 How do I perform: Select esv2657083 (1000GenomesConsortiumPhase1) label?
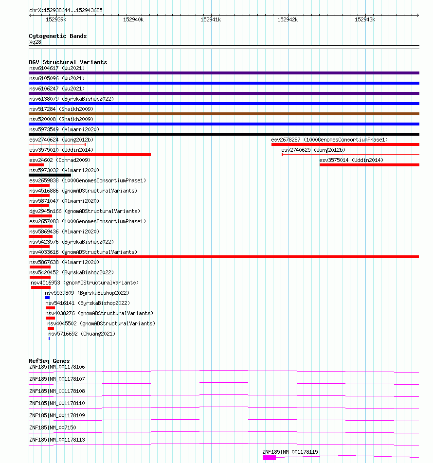pos(88,221)
